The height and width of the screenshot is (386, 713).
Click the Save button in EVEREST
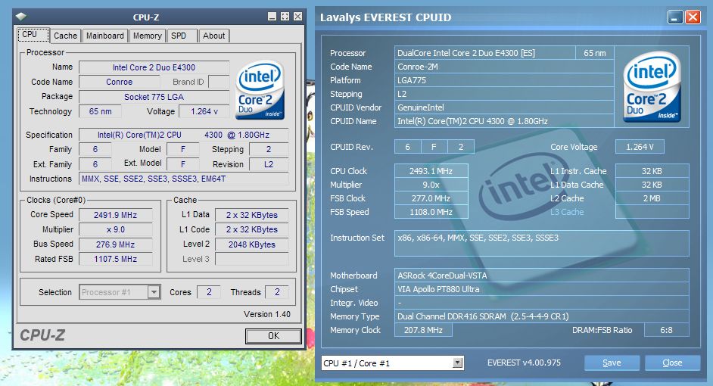coord(612,363)
